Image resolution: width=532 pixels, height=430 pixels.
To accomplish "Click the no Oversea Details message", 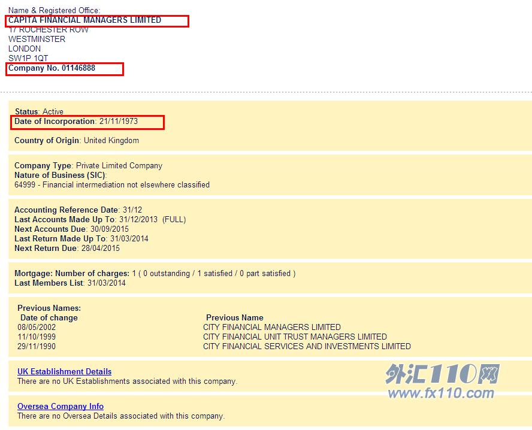I will click(x=121, y=416).
